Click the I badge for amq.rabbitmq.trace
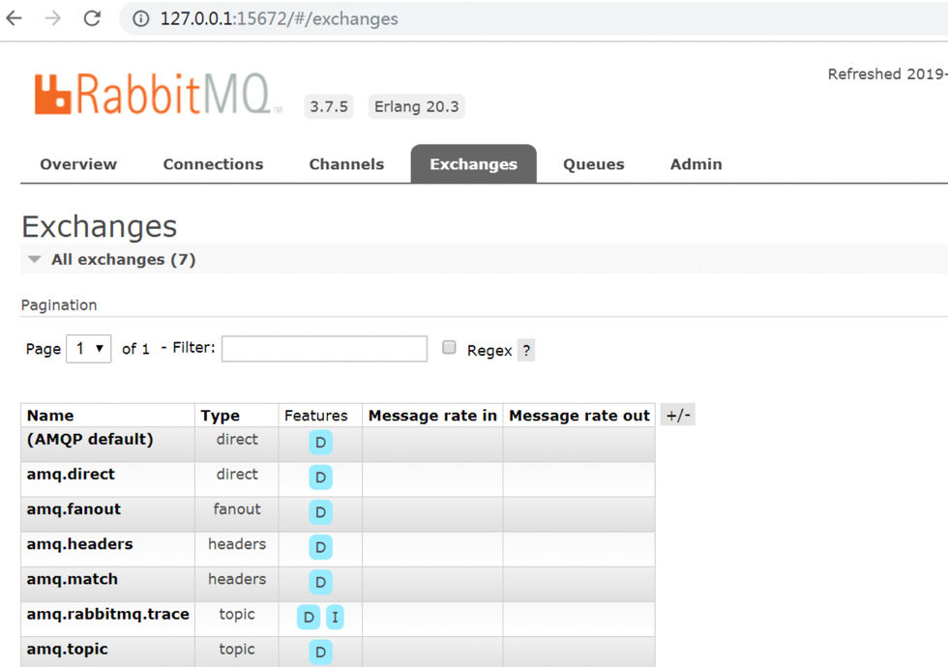Image resolution: width=948 pixels, height=667 pixels. pyautogui.click(x=335, y=618)
